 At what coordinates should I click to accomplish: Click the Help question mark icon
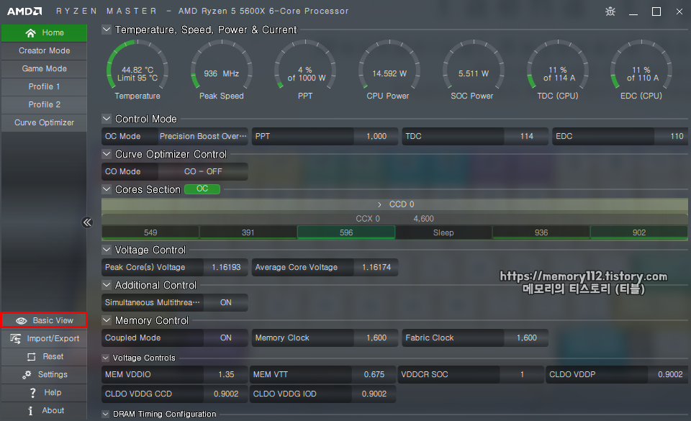pos(32,393)
